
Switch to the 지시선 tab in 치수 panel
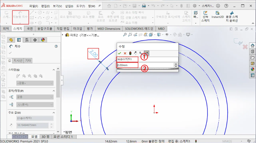[x=18, y=61]
